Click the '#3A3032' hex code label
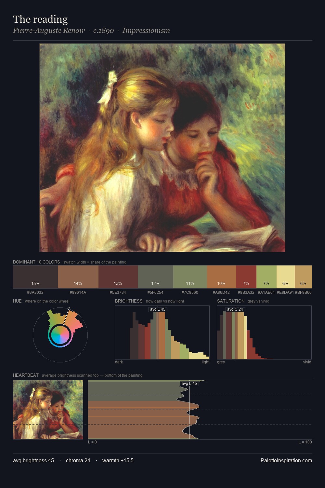 tap(35, 292)
